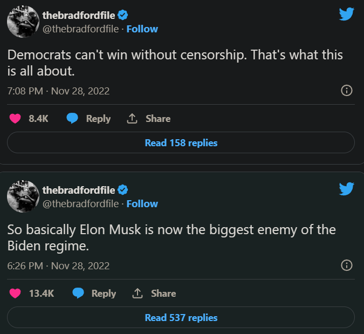This screenshot has width=364, height=334.
Task: Click thebradfordfile display name on first tweet
Action: point(79,16)
